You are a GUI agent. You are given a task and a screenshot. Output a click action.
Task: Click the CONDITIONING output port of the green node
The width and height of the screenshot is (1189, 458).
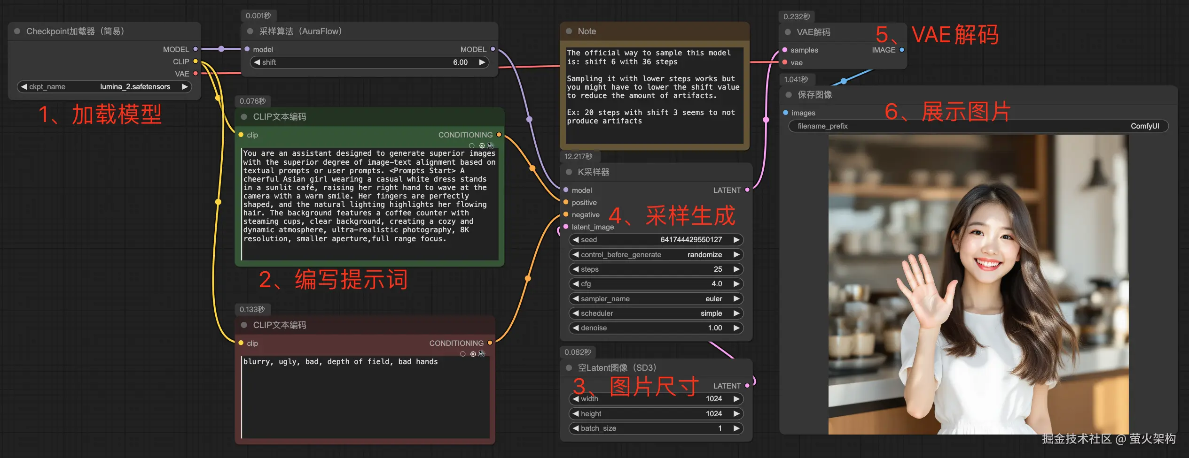point(499,135)
